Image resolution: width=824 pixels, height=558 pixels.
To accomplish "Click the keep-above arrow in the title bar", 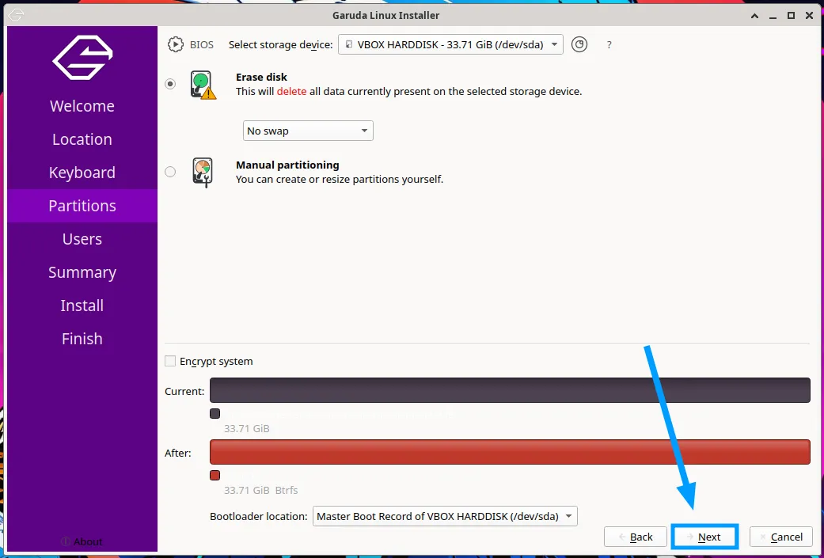I will coord(754,16).
